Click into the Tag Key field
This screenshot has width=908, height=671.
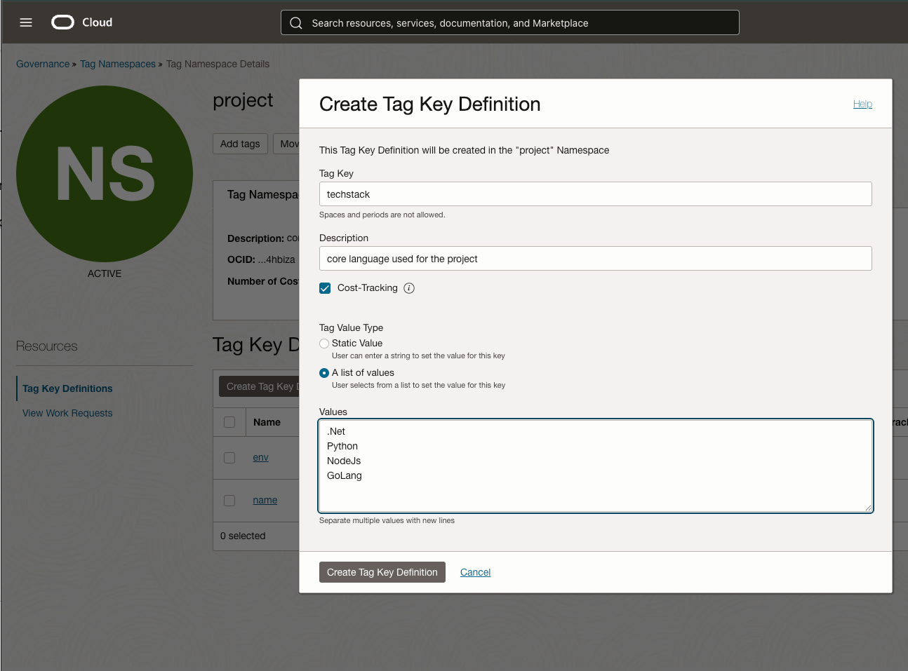point(595,194)
